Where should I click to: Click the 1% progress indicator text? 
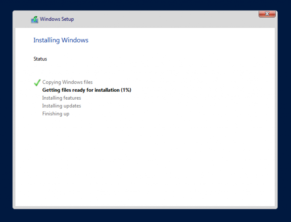point(127,90)
